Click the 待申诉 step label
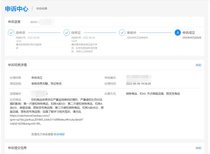This screenshot has height=154, width=210. tap(21, 33)
